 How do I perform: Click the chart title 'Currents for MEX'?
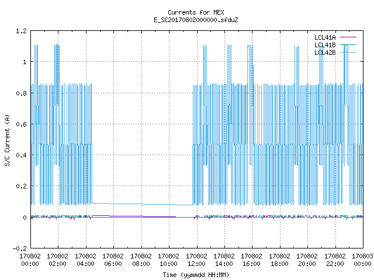tap(196, 12)
